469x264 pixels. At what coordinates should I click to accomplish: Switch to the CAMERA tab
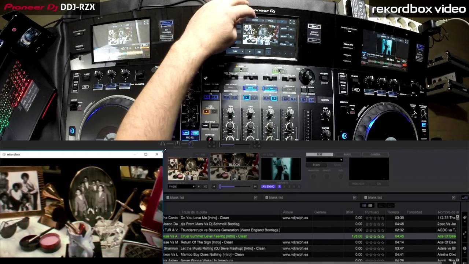[376, 154]
